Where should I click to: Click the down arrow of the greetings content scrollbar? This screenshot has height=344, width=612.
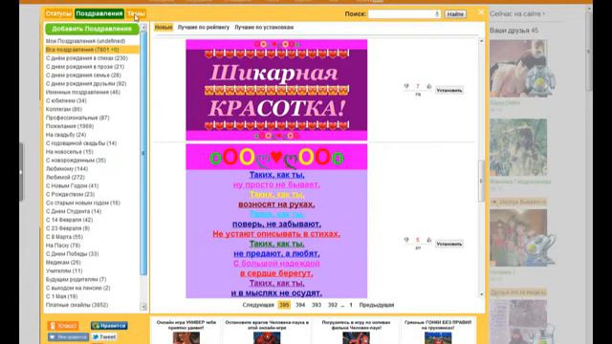tap(481, 294)
